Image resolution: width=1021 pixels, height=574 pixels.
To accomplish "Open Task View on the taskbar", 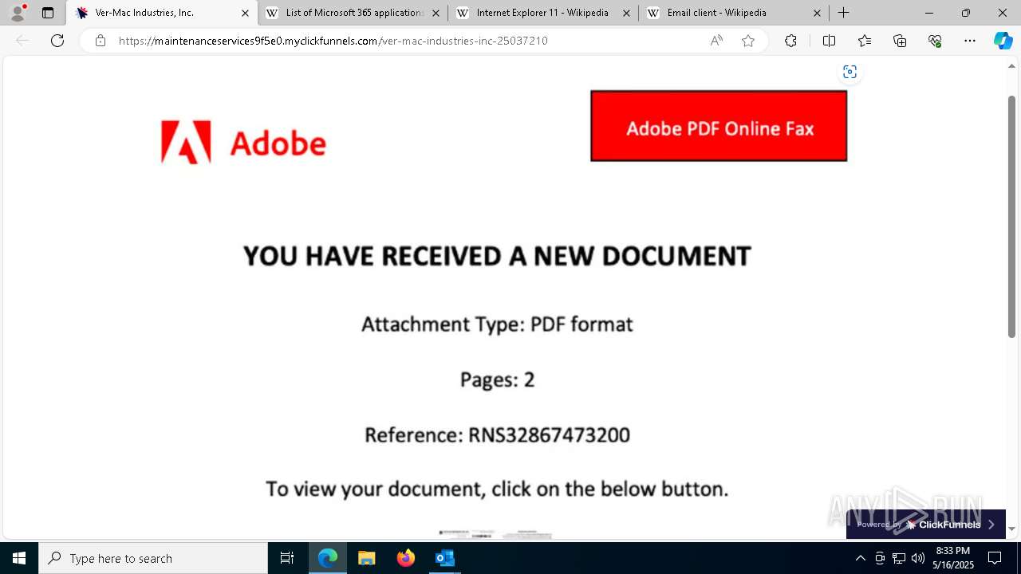I will coord(287,558).
